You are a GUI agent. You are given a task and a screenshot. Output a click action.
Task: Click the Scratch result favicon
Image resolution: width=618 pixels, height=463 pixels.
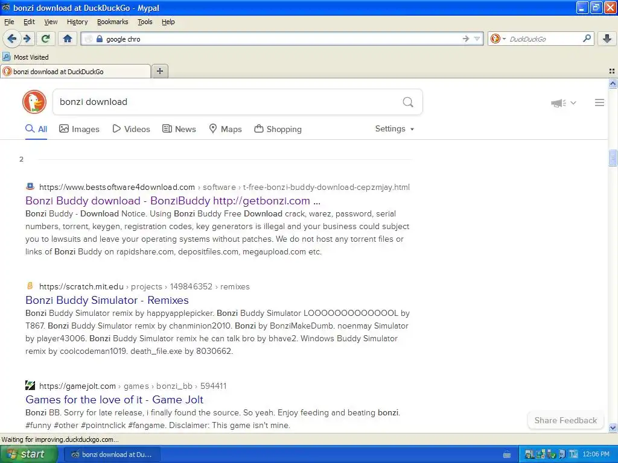tap(30, 286)
